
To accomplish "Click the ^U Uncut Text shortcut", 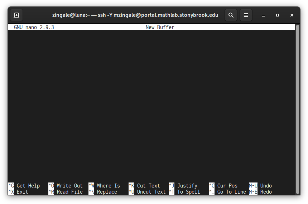I will 147,192.
